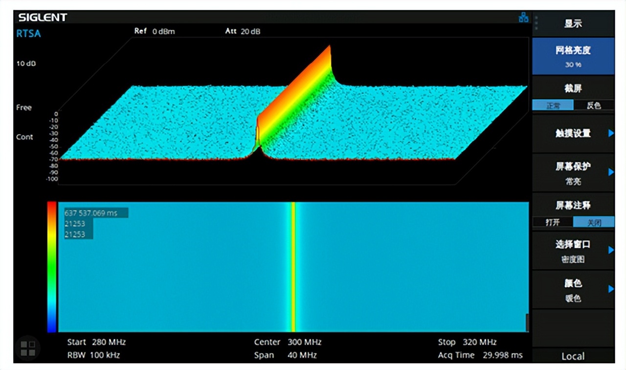Image resolution: width=626 pixels, height=370 pixels.
Task: Click the Center 300 MHz frequency field
Action: tap(288, 342)
